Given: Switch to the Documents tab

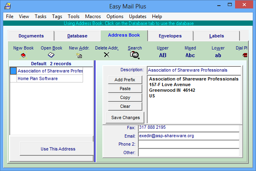Looking at the screenshot, I should coord(31,36).
